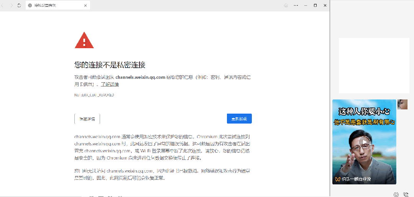This screenshot has width=414, height=197.
Task: Select the privacy error browser tab
Action: [x=58, y=5]
